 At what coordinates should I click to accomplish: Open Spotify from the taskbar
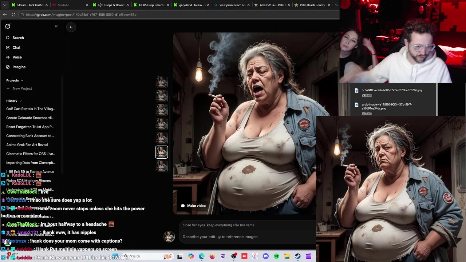[x=276, y=257]
